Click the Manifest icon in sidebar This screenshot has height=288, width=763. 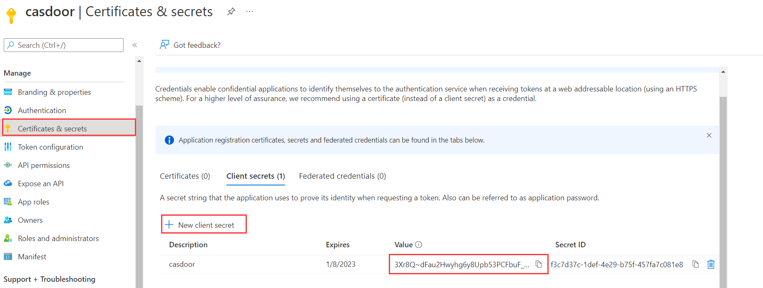point(8,256)
